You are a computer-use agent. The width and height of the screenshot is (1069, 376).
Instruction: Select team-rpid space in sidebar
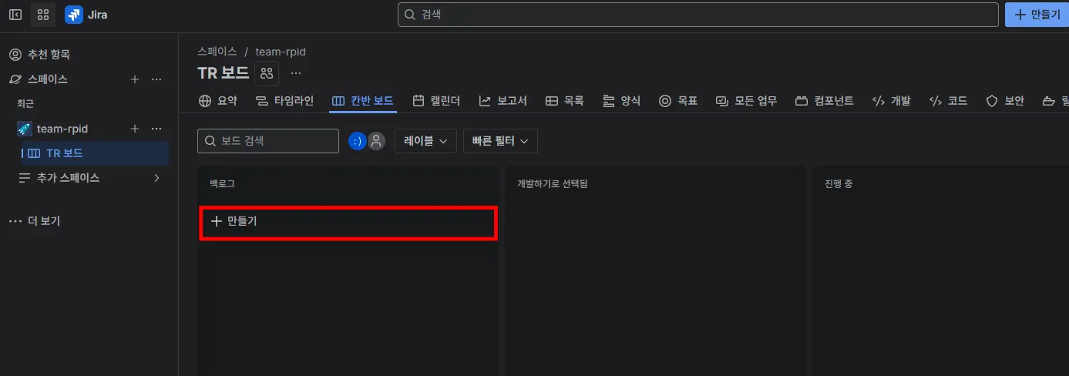click(x=62, y=129)
